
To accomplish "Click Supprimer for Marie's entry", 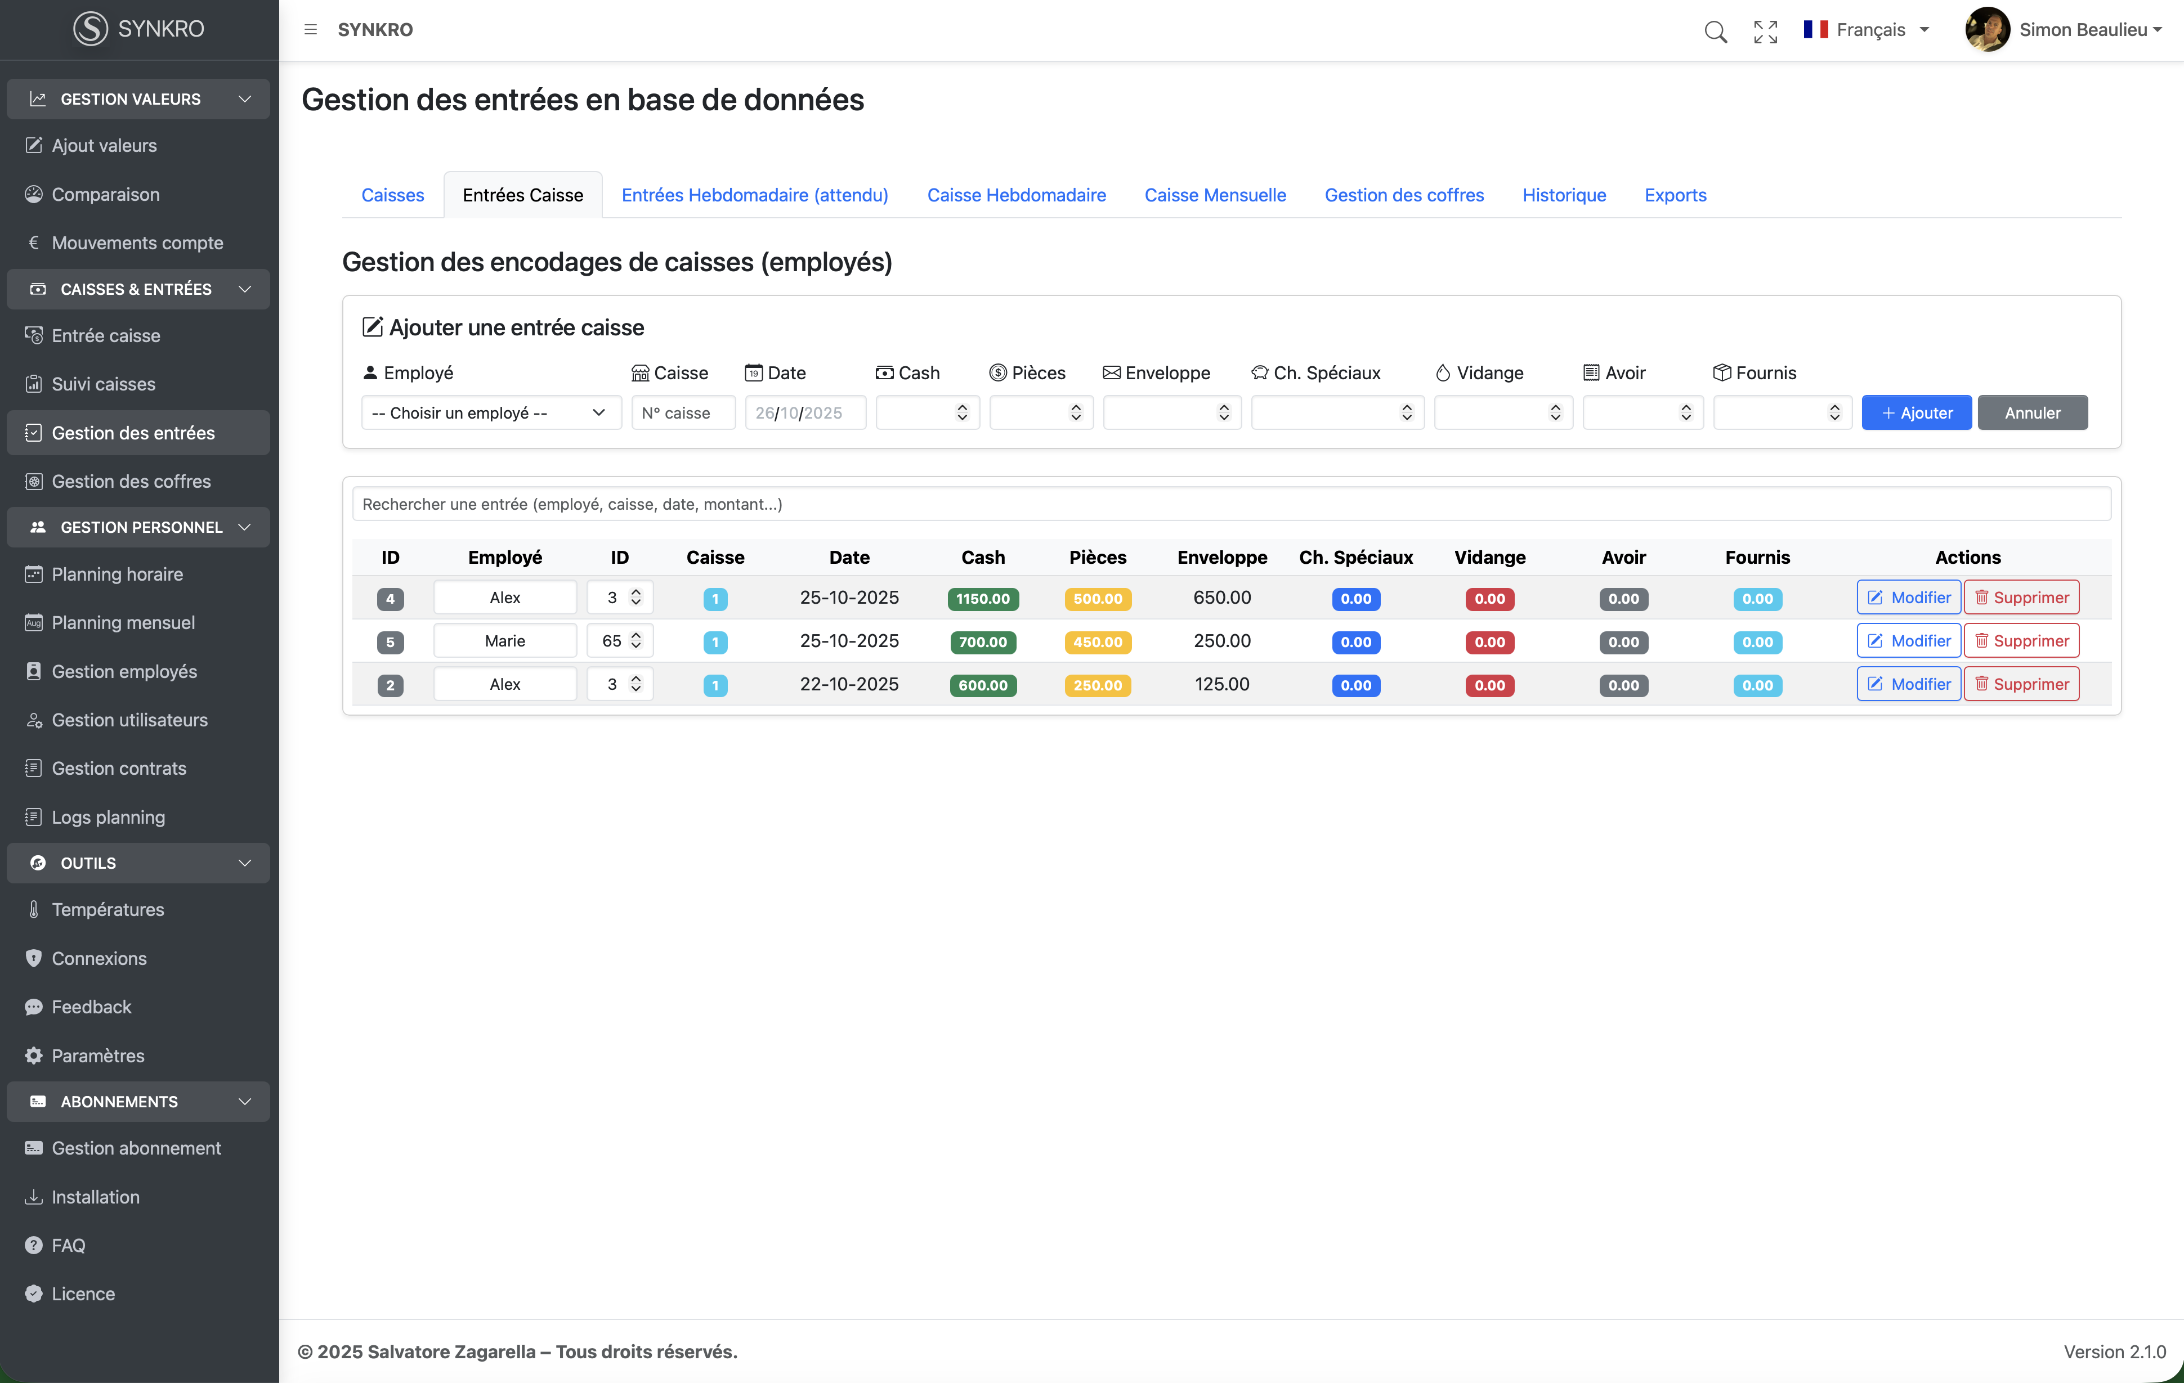I will click(2021, 641).
